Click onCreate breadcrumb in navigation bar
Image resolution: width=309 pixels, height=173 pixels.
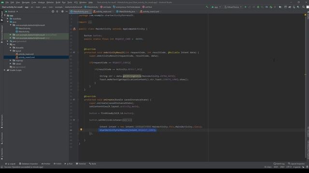[x=106, y=7]
